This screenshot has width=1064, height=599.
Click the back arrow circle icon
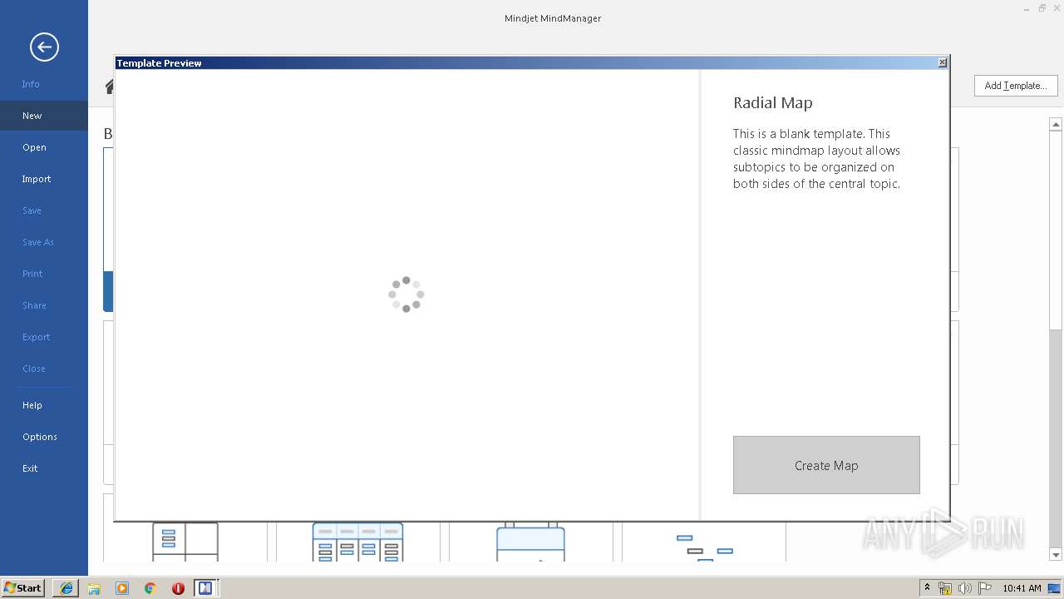click(x=44, y=47)
